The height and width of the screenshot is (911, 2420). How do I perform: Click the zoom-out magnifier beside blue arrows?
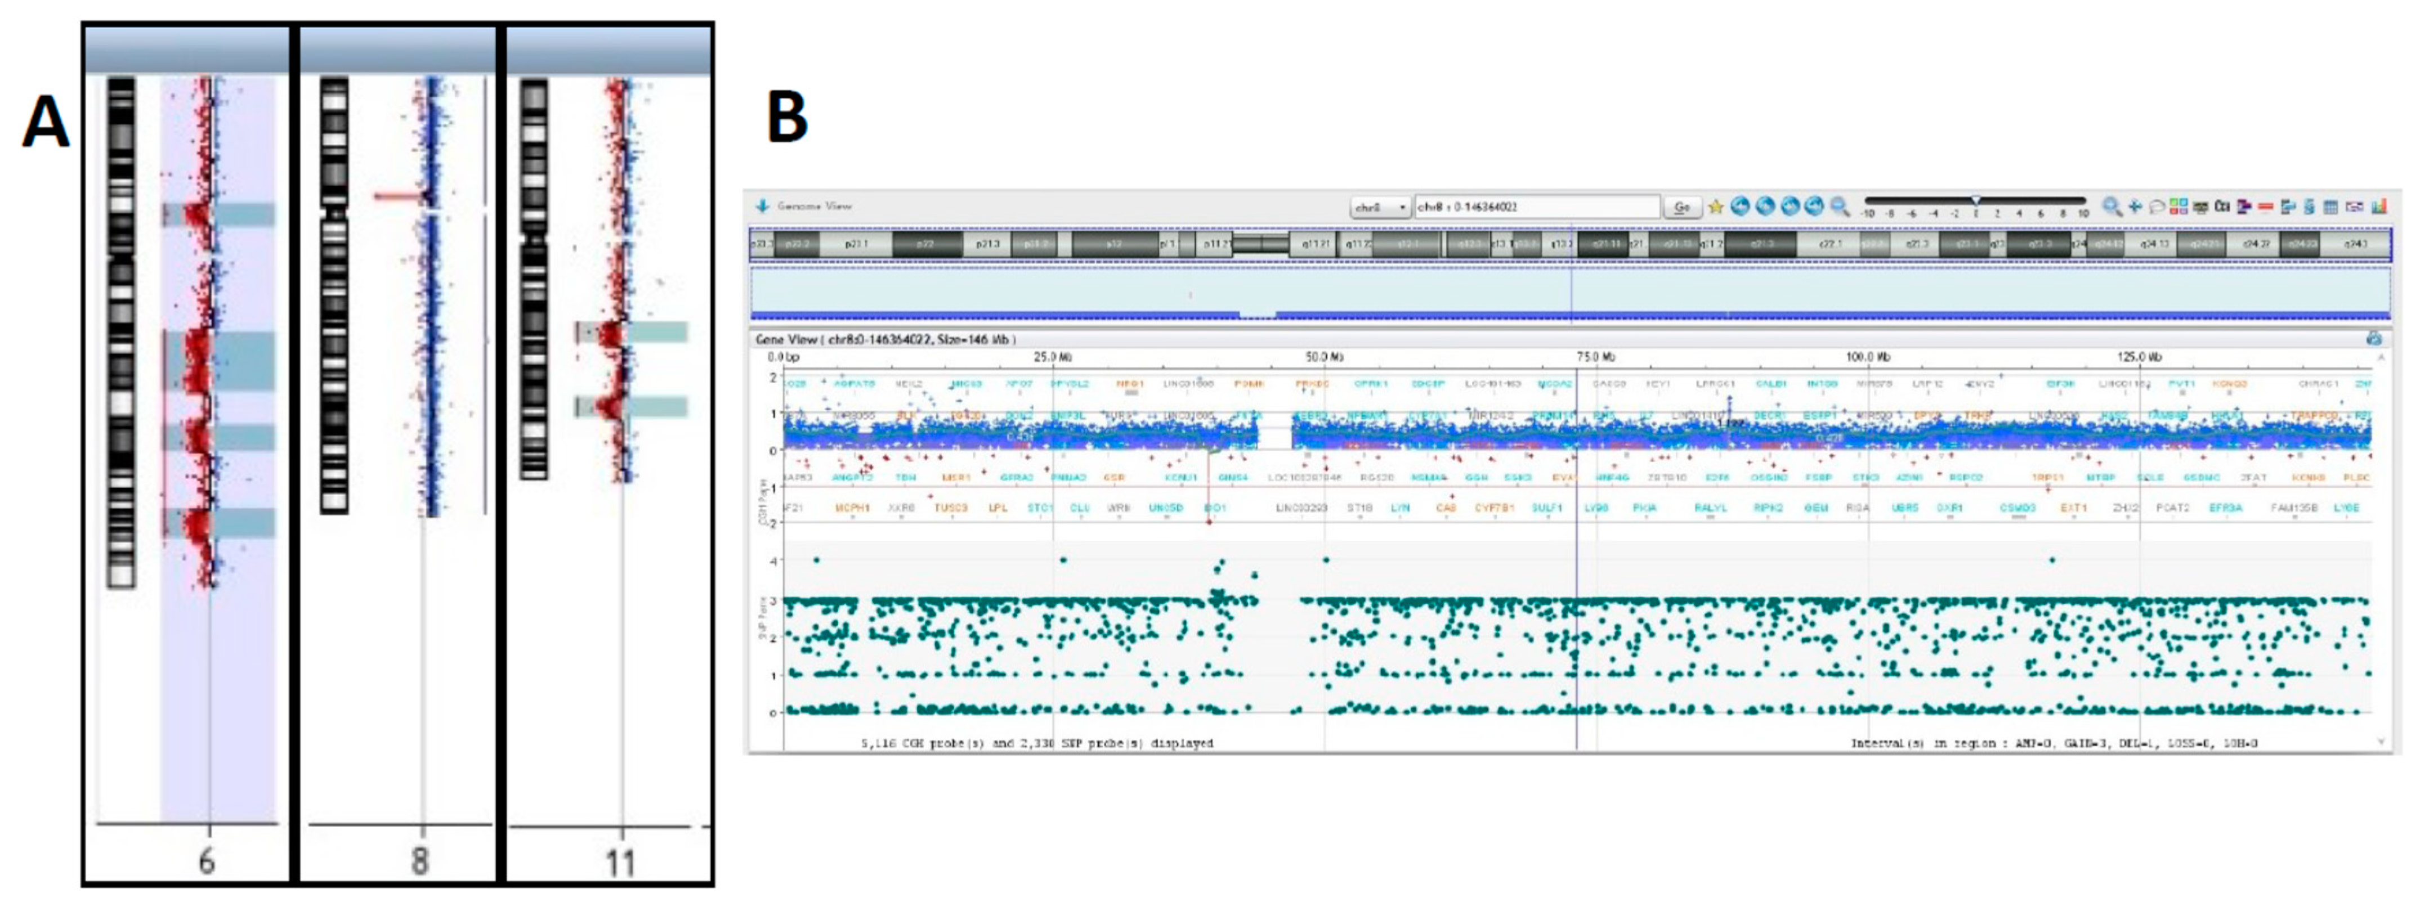tap(1840, 207)
